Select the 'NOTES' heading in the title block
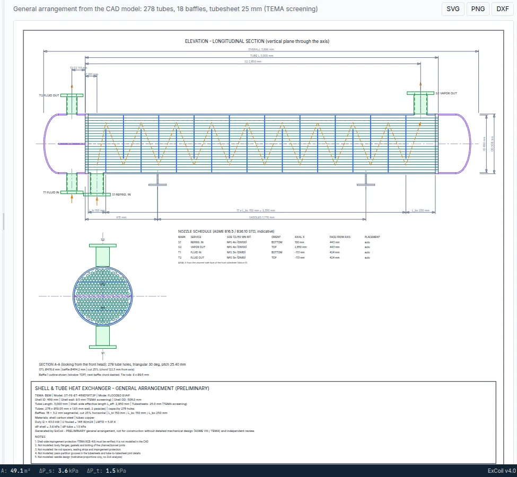This screenshot has width=517, height=477. click(x=40, y=437)
